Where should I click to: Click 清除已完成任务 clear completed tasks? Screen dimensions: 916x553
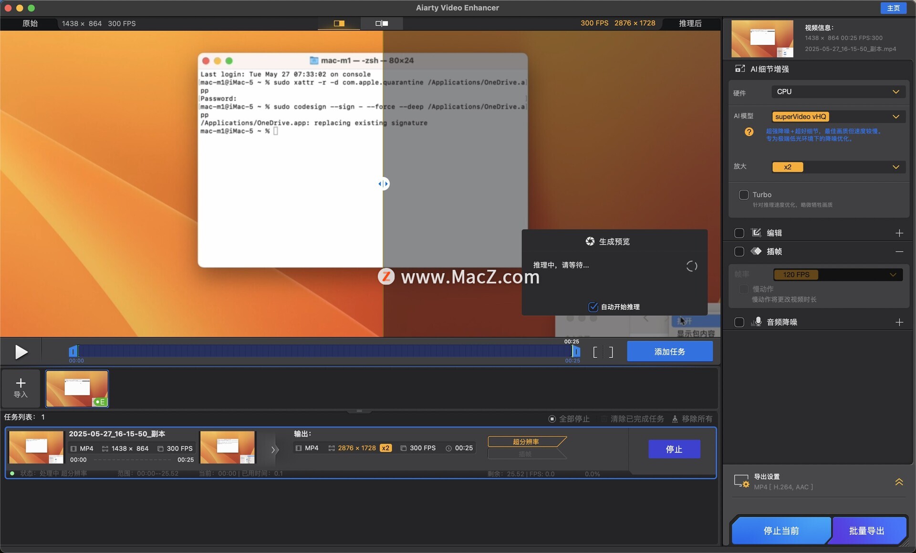pyautogui.click(x=633, y=419)
